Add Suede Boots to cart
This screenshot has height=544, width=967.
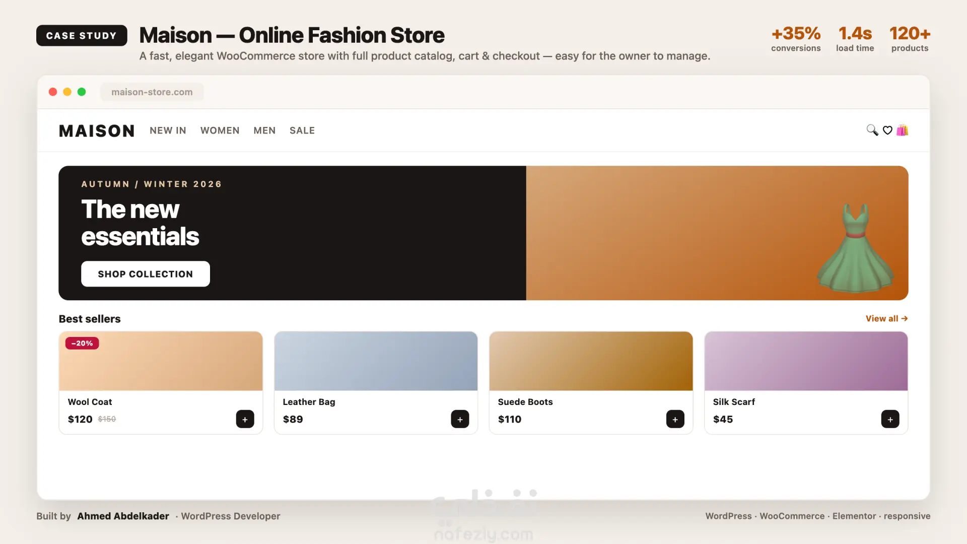pos(675,419)
